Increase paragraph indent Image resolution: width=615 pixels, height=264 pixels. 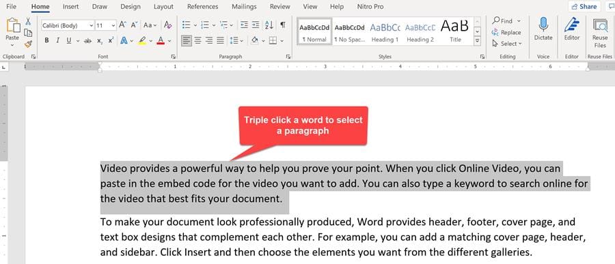[x=256, y=25]
